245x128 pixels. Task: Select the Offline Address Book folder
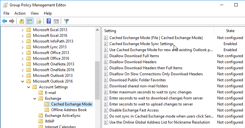tap(69, 110)
